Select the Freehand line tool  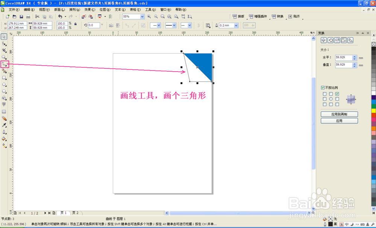[x=5, y=64]
